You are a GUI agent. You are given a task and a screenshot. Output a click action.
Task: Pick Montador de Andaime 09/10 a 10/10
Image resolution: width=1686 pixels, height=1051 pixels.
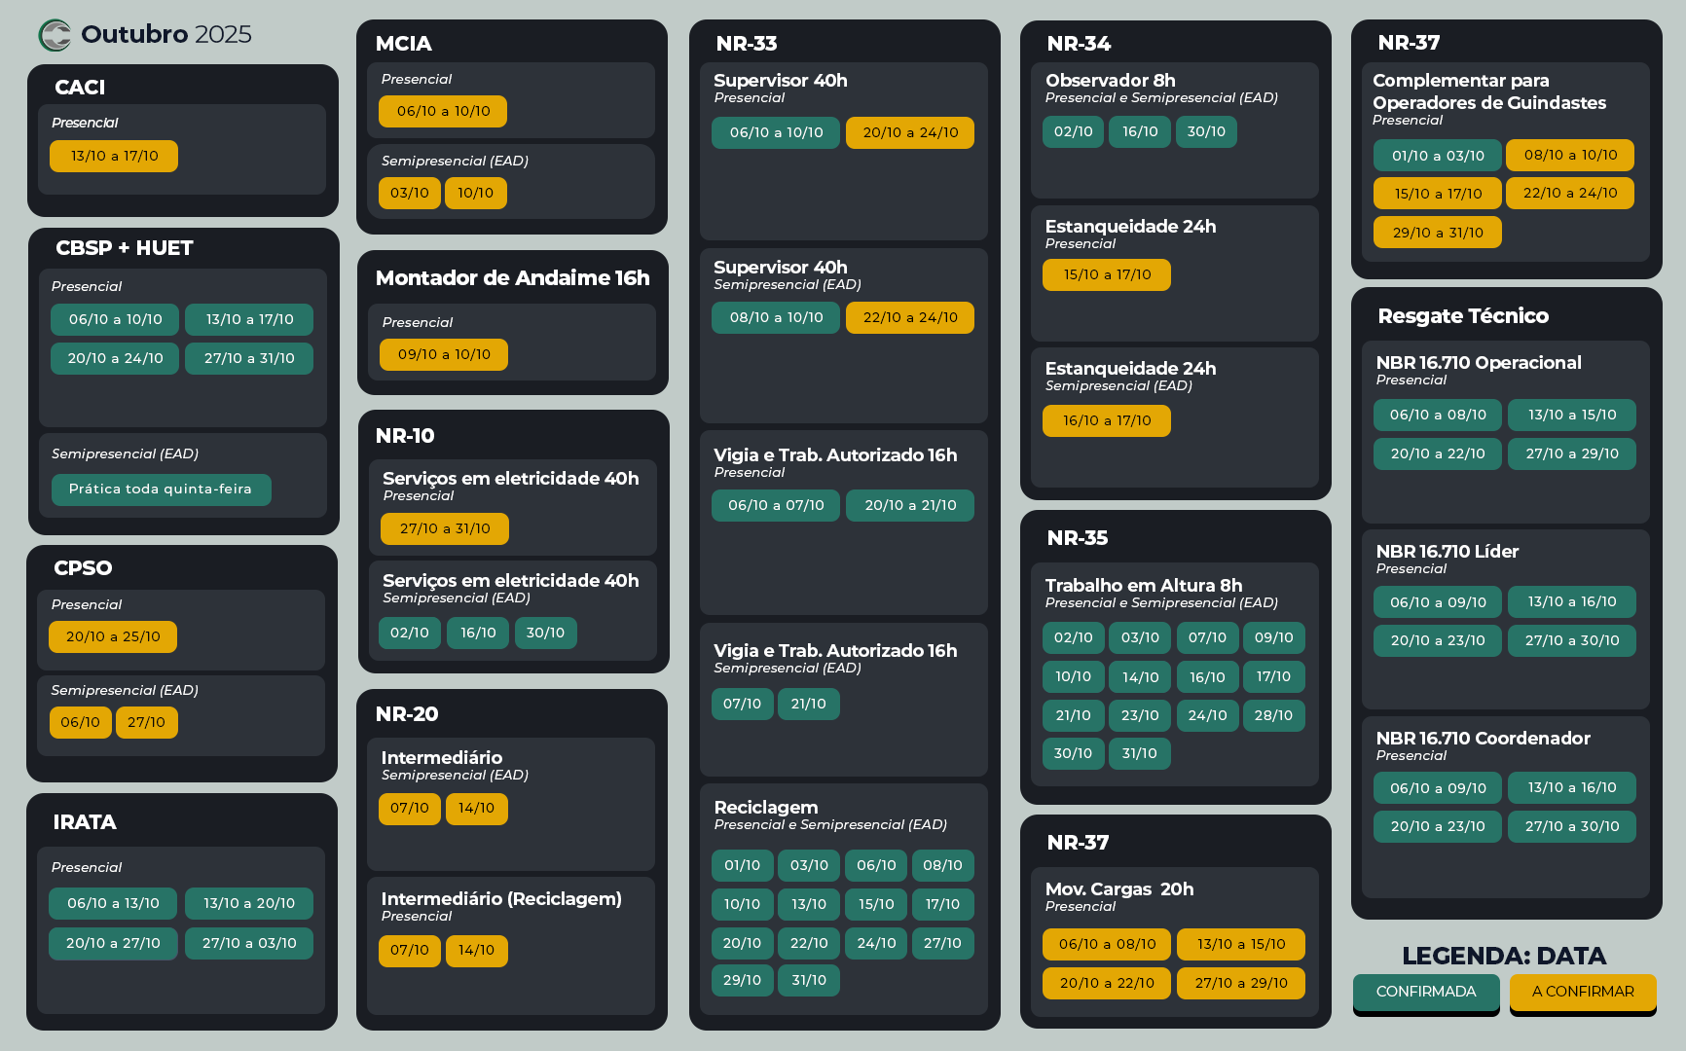(x=444, y=355)
